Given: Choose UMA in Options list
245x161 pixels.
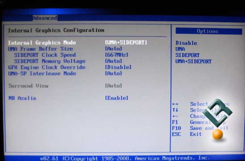Looking at the screenshot, I should [x=180, y=49].
